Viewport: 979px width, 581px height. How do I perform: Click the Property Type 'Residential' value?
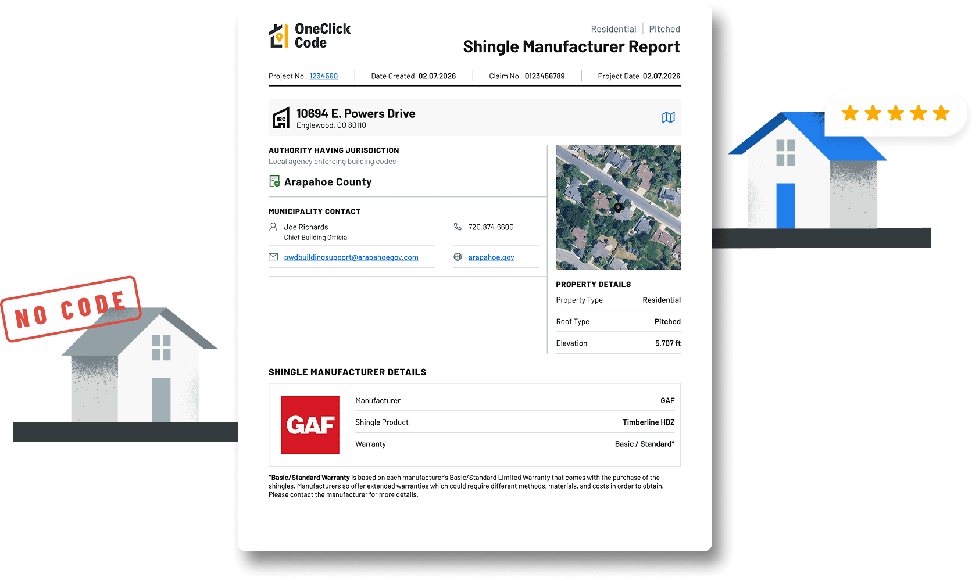662,300
